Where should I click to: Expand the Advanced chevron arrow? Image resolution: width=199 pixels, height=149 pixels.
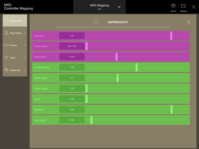point(25,70)
